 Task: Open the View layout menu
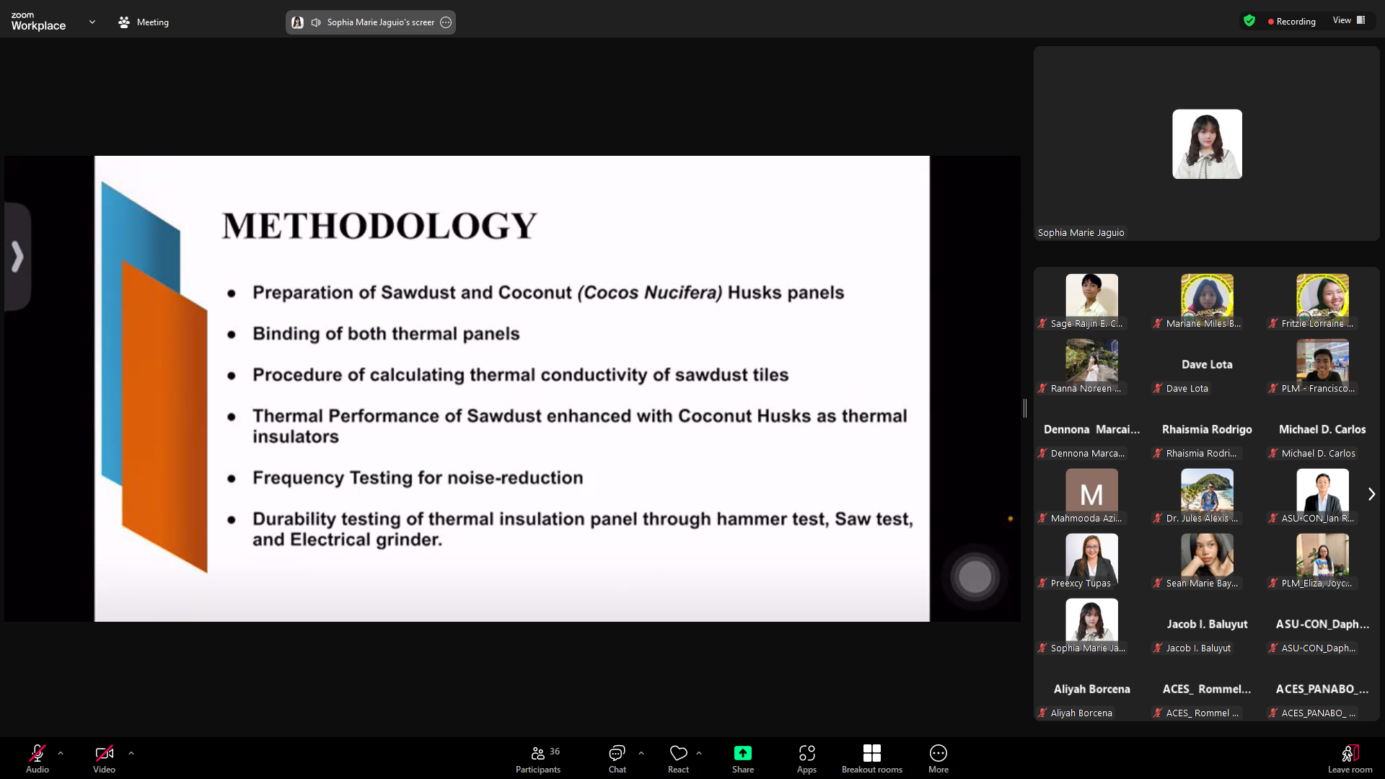coord(1348,20)
